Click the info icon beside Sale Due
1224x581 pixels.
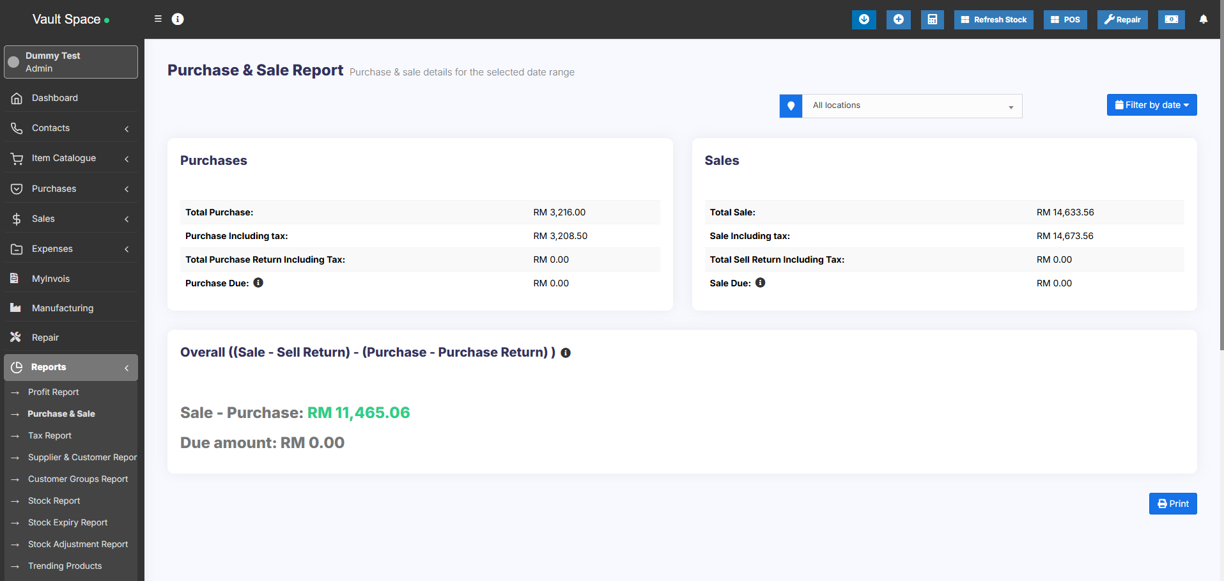coord(760,283)
